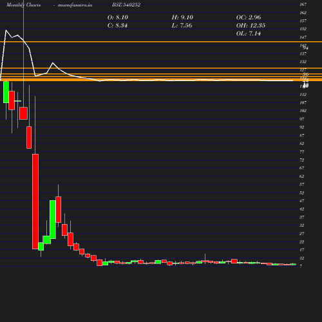Click the high value 'H: 9.10'
Screen dimensions: 322x322
(x=182, y=17)
